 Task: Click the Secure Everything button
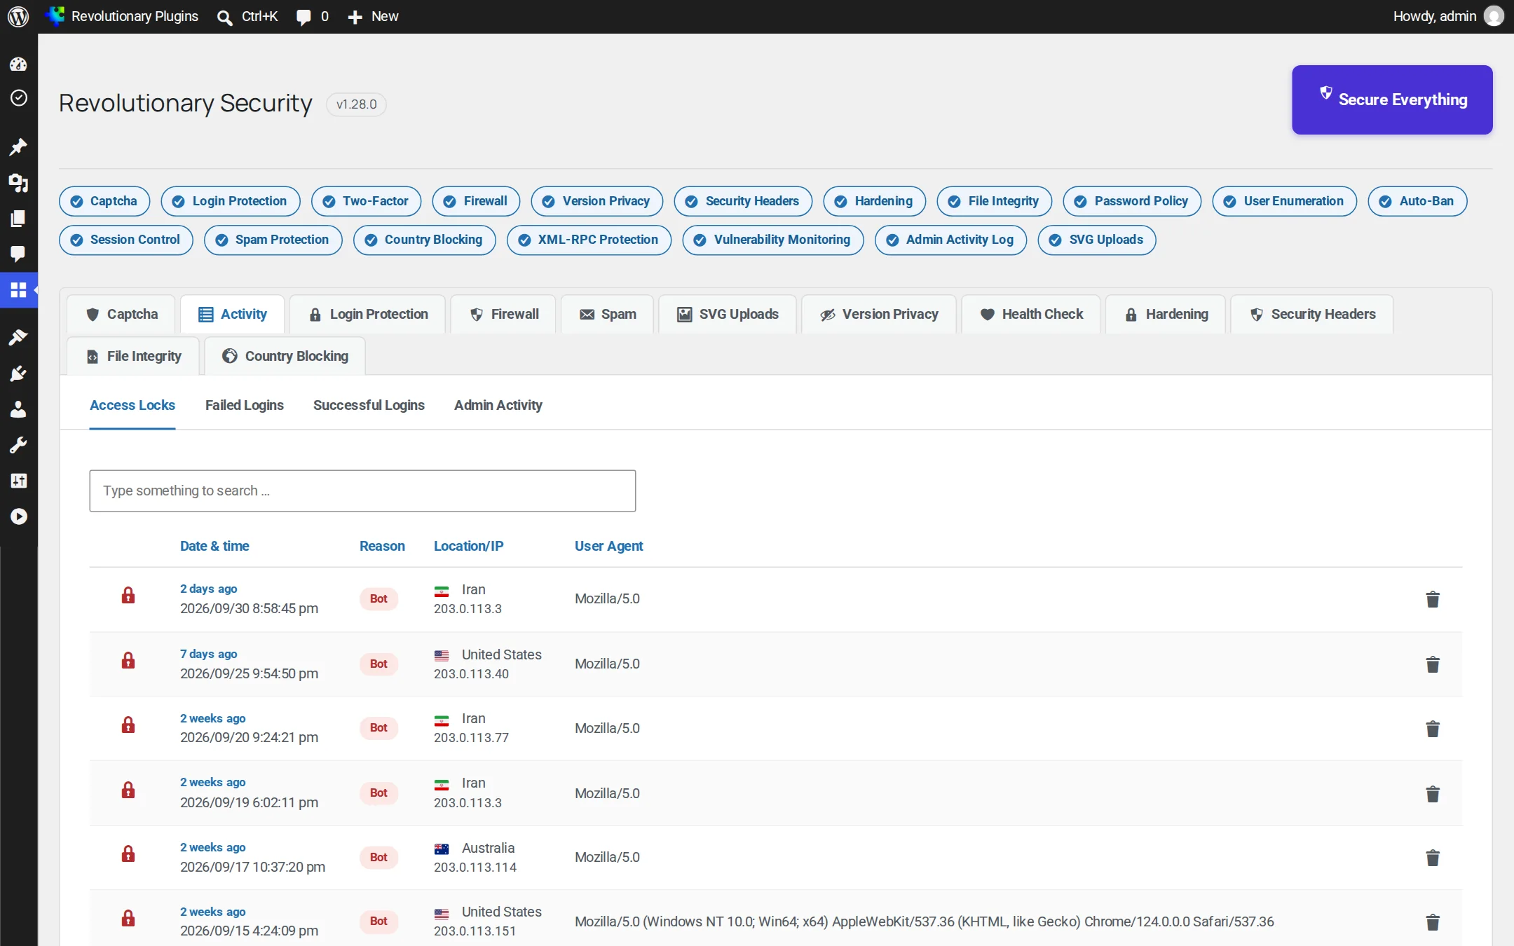point(1392,100)
